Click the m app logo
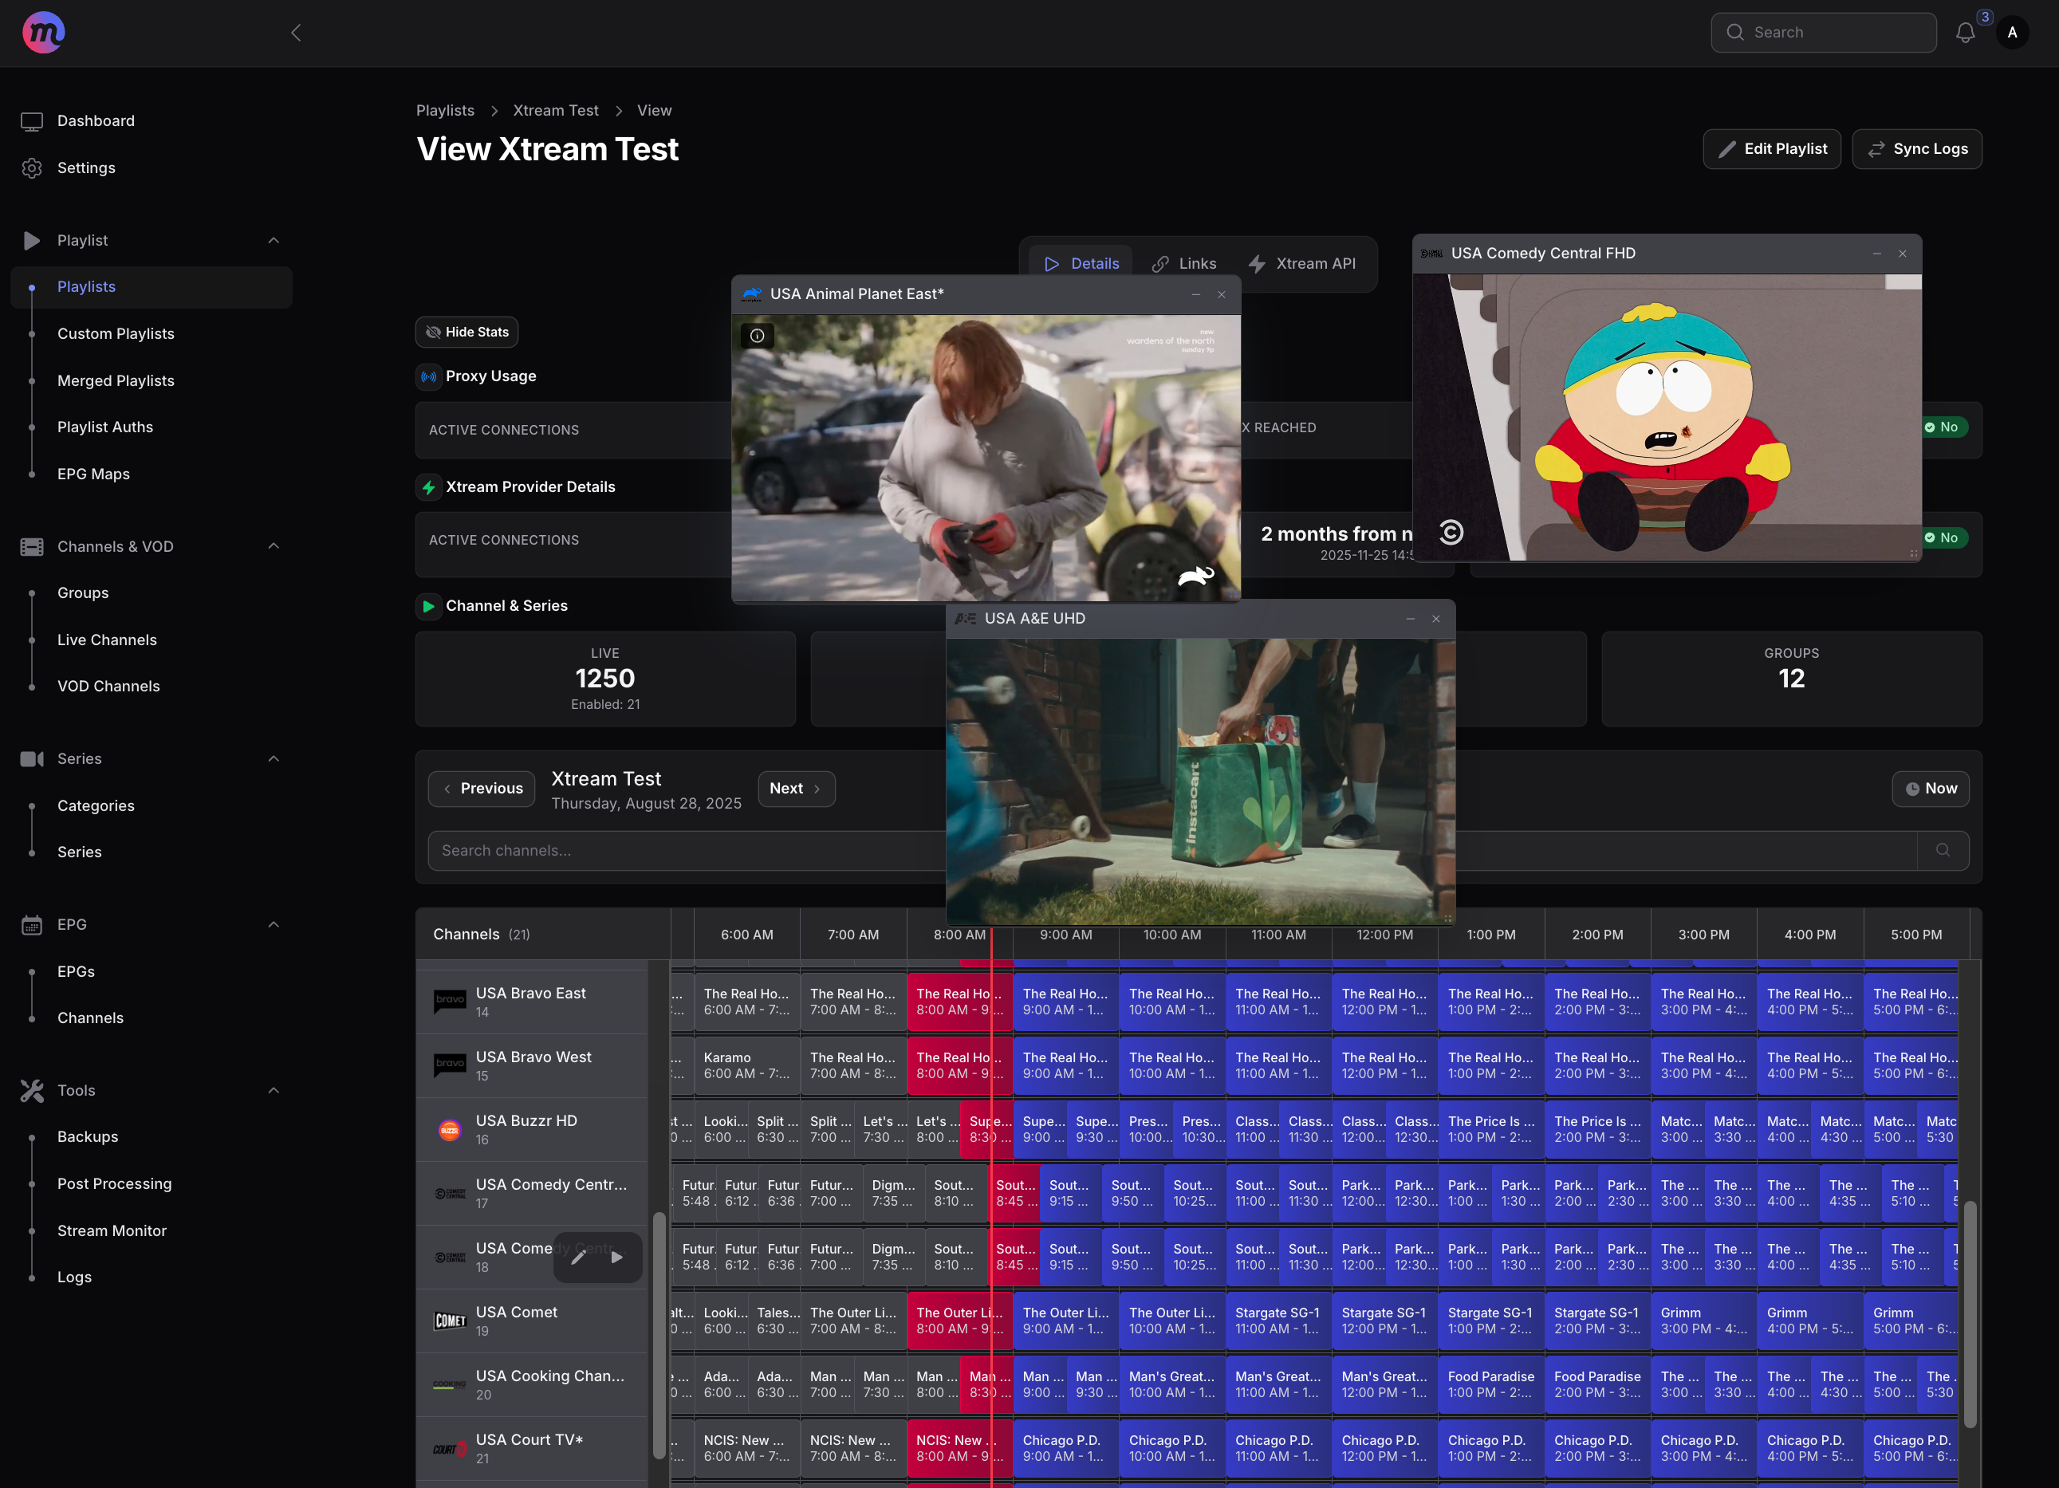Viewport: 2059px width, 1488px height. pos(43,33)
